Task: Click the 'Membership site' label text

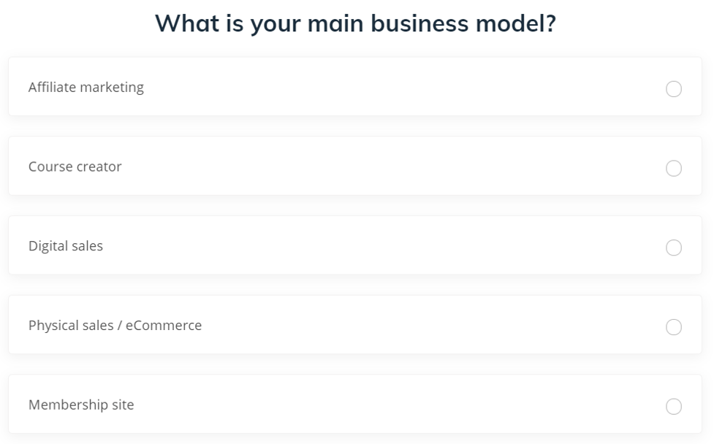Action: pyautogui.click(x=81, y=405)
